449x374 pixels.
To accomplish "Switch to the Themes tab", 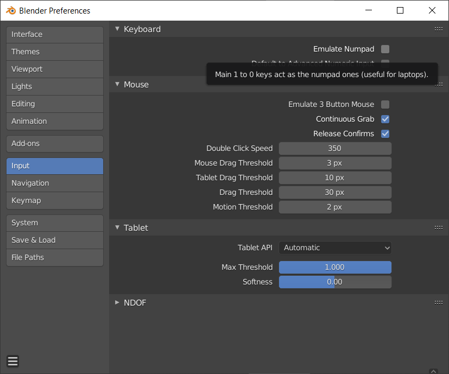I will click(x=54, y=52).
